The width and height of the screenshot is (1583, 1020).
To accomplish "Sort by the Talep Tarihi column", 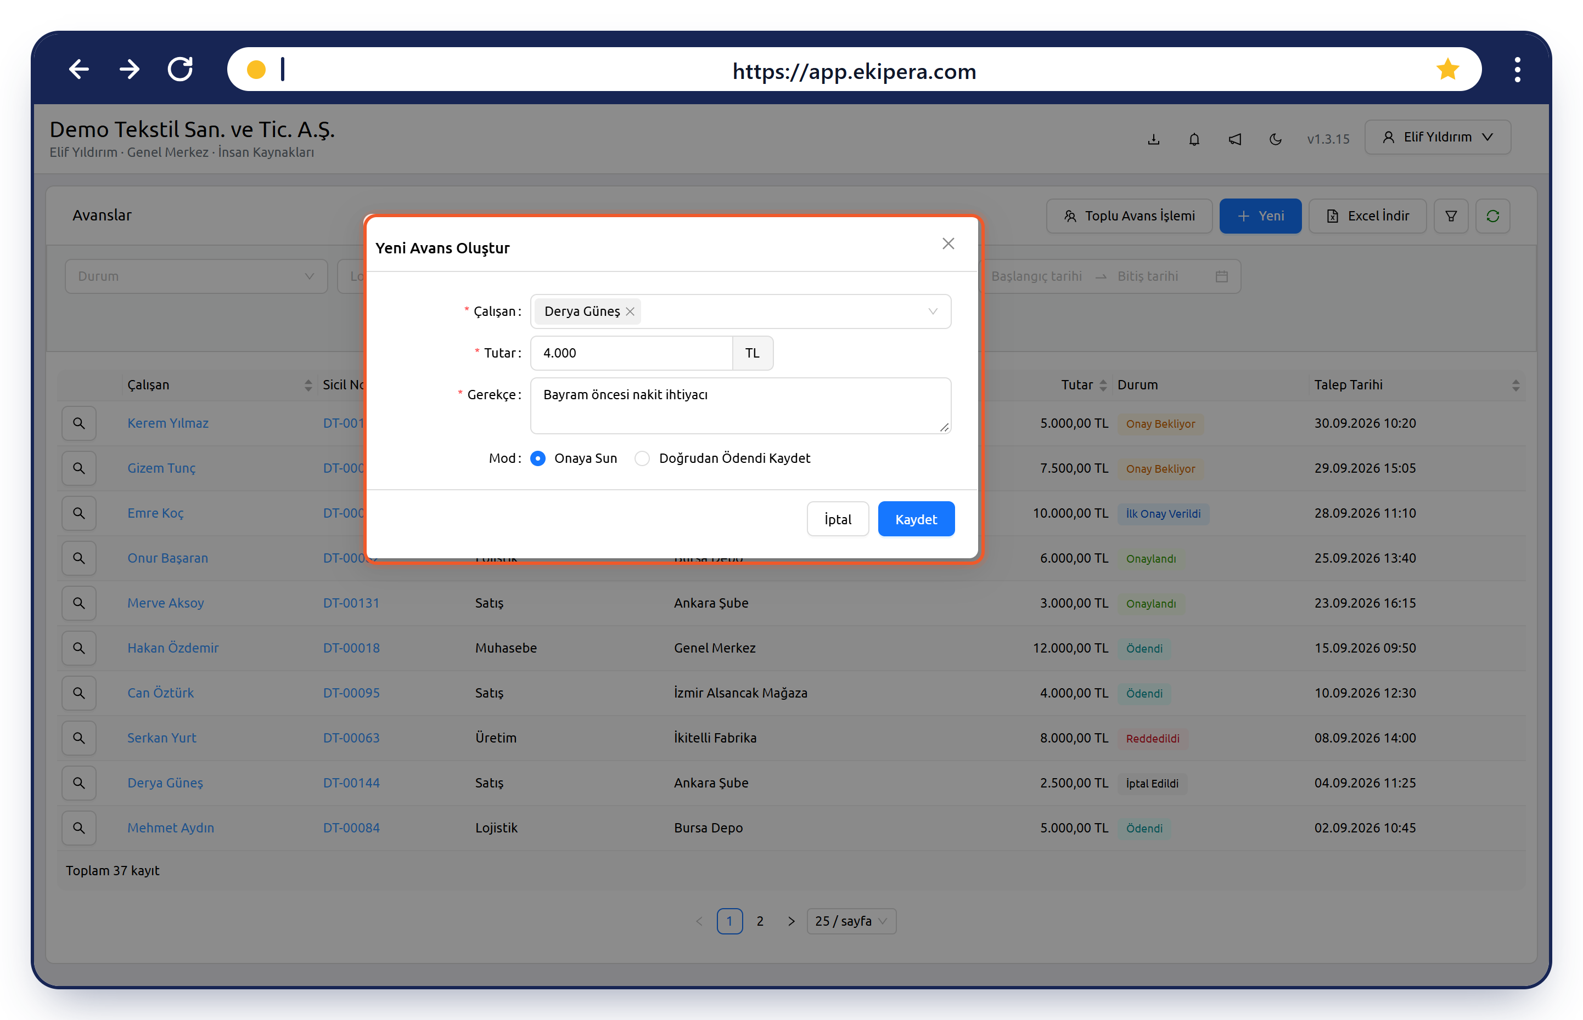I will tap(1417, 385).
